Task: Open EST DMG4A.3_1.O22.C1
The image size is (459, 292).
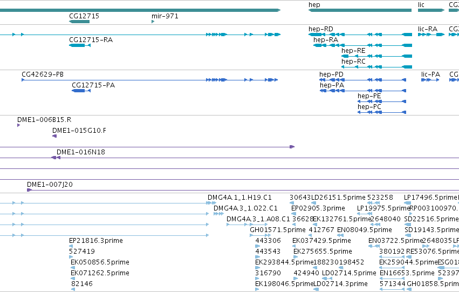Action: coord(245,208)
